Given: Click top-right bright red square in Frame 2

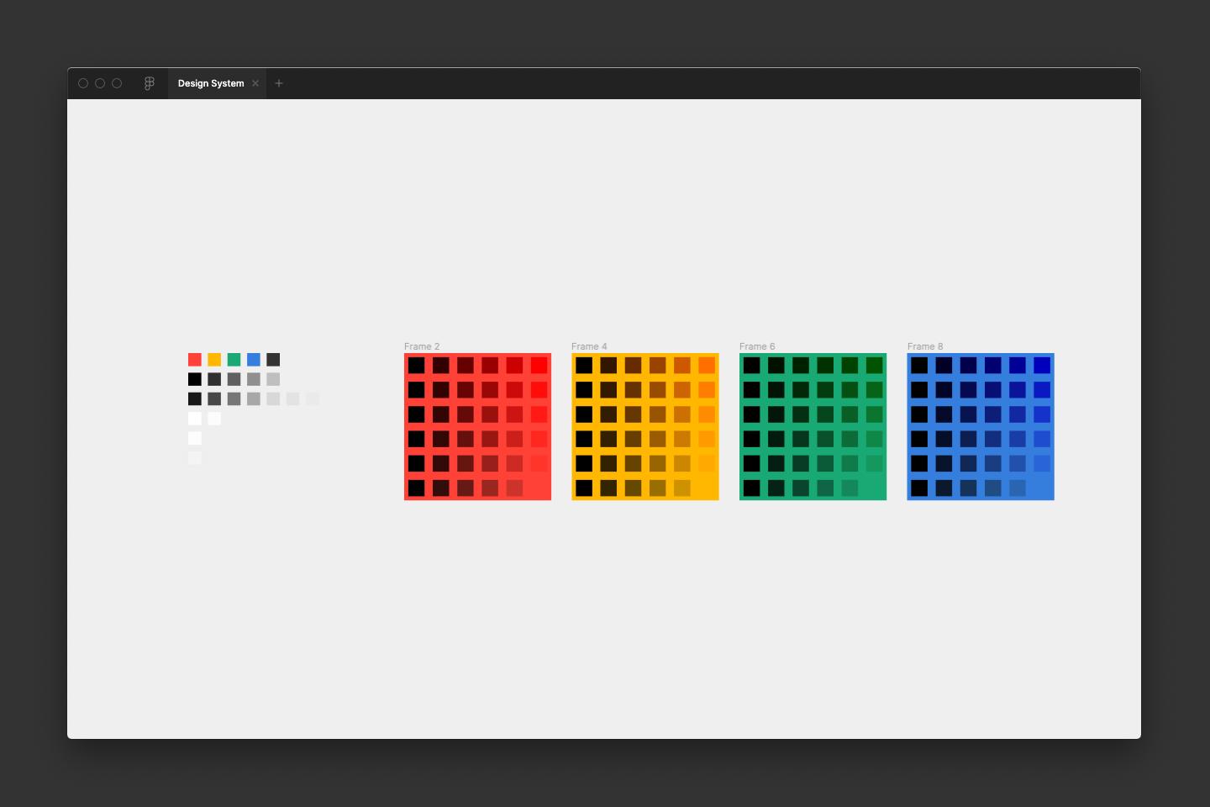Looking at the screenshot, I should coord(539,366).
